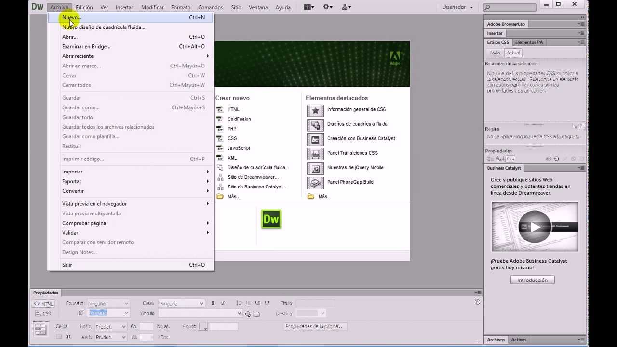Image resolution: width=617 pixels, height=347 pixels.
Task: Click the search field in the top bar
Action: coord(510,7)
